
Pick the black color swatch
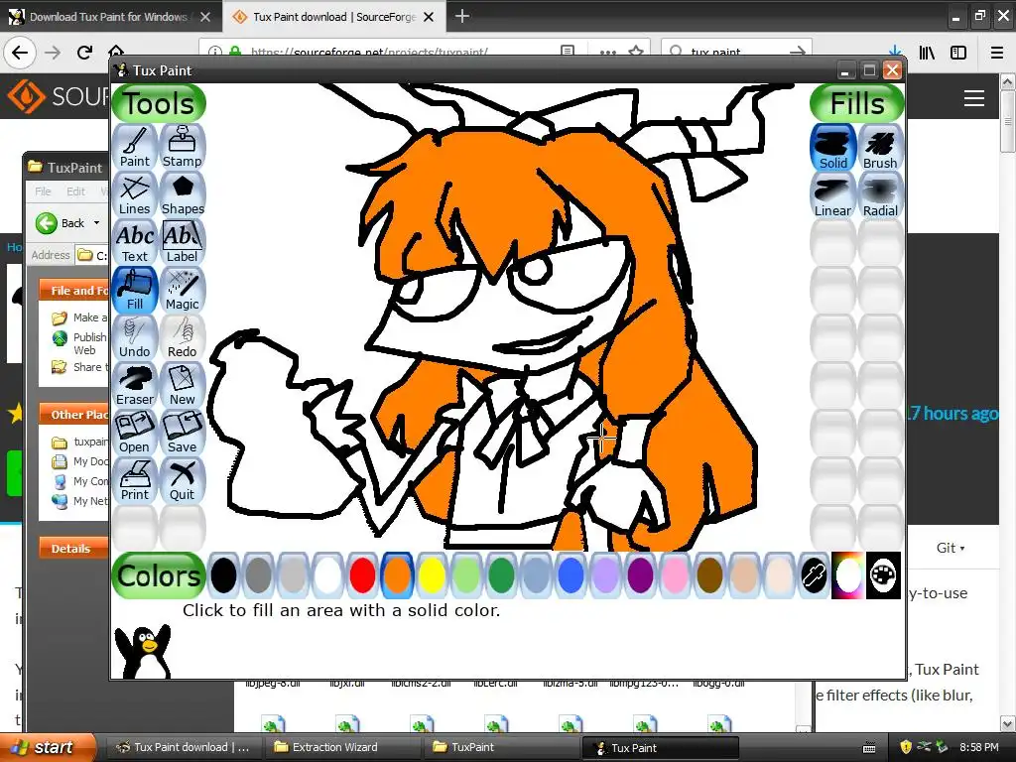click(223, 574)
